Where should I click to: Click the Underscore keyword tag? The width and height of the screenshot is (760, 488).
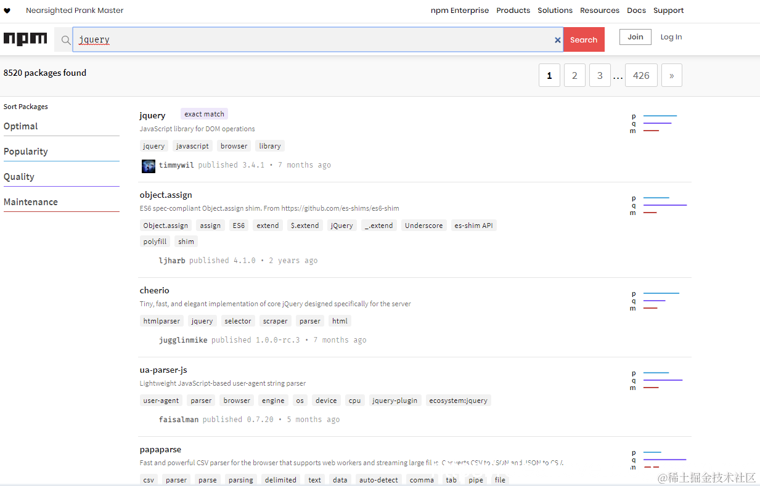[x=424, y=226]
